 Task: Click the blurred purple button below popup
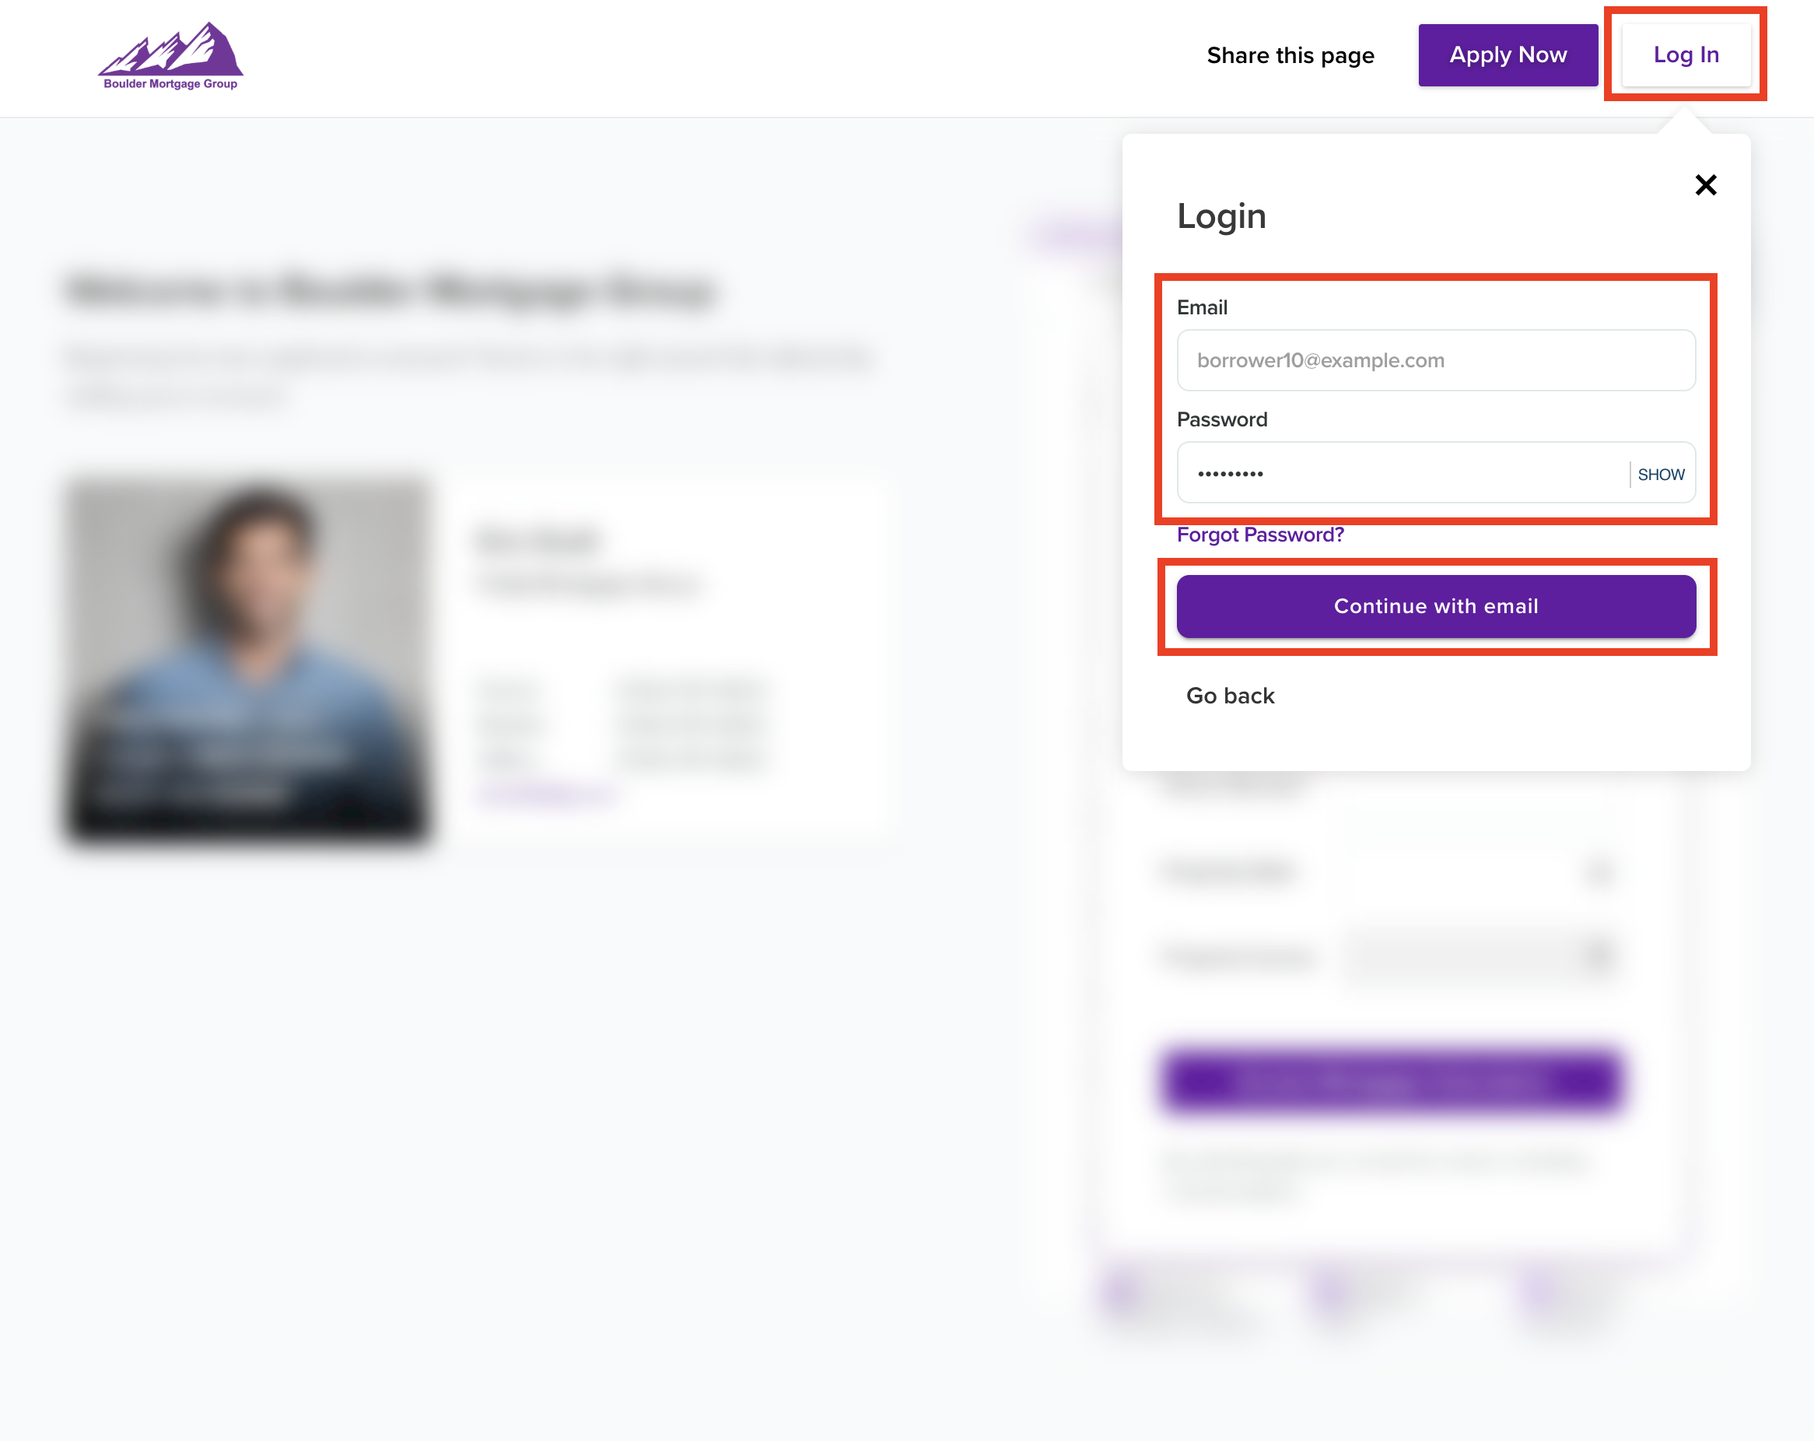coord(1391,1080)
